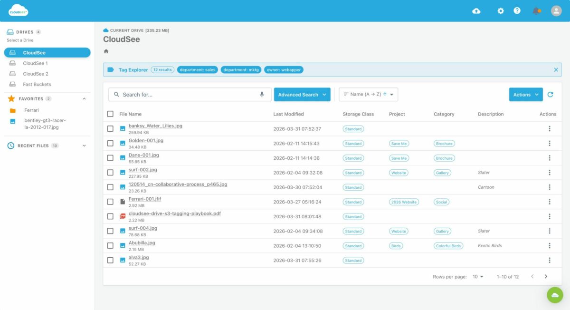This screenshot has height=310, width=570.
Task: Click the next page arrow in pagination
Action: point(545,276)
